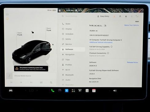
Task: Open the Trunk
Action: click(x=49, y=29)
